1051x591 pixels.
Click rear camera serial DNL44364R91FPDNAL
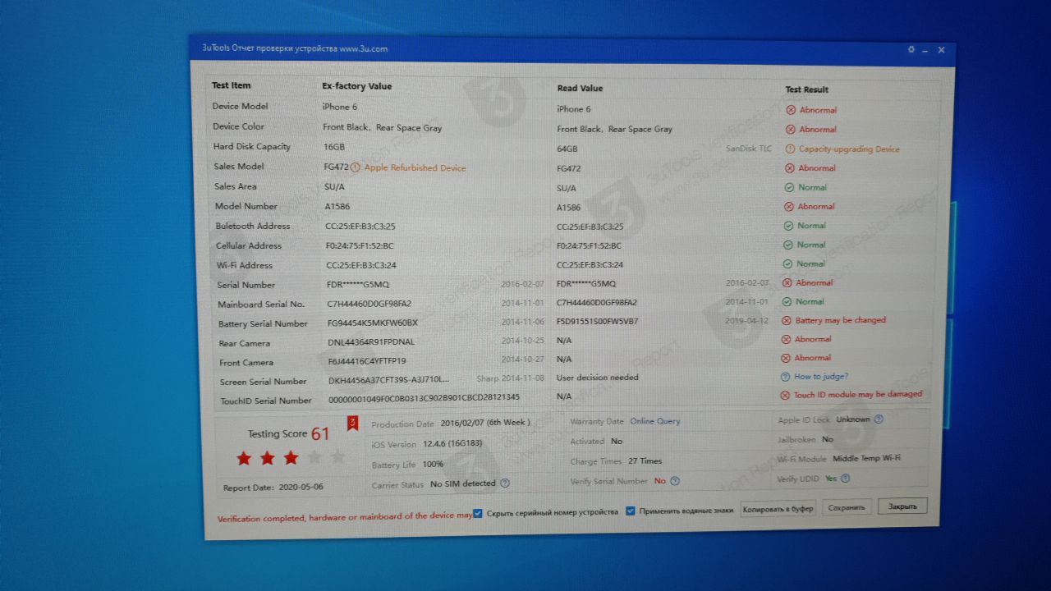371,342
